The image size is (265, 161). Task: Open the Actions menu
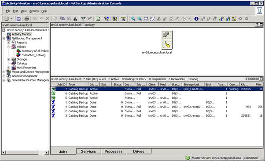[34, 11]
